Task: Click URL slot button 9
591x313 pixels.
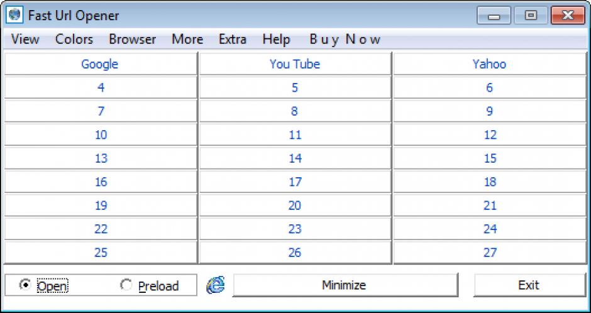Action: [490, 111]
